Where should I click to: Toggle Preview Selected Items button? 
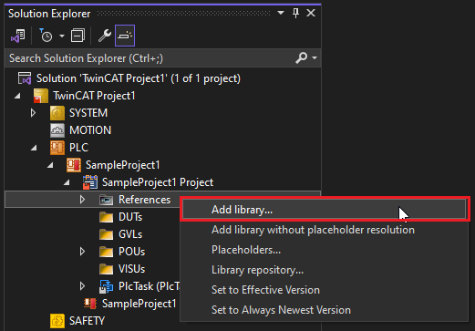pos(125,36)
